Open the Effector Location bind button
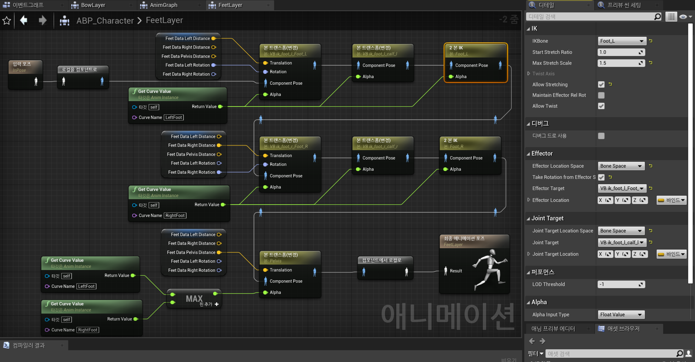695x362 pixels. (x=671, y=200)
